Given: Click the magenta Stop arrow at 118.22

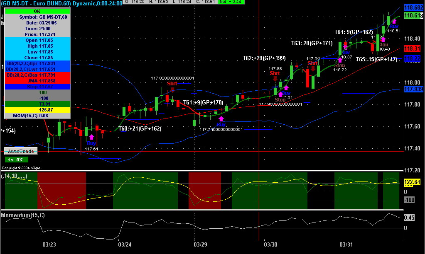Looking at the screenshot, I should click(339, 60).
